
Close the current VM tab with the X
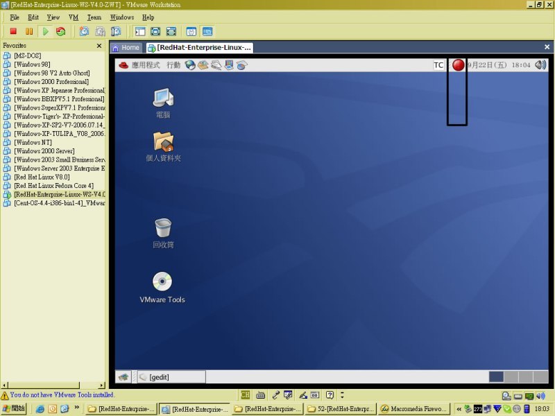click(x=547, y=47)
